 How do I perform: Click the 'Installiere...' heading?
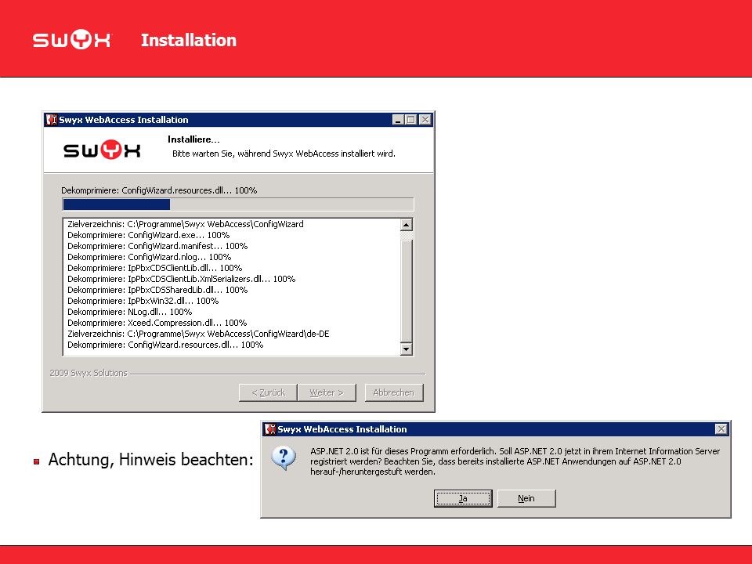click(x=193, y=139)
